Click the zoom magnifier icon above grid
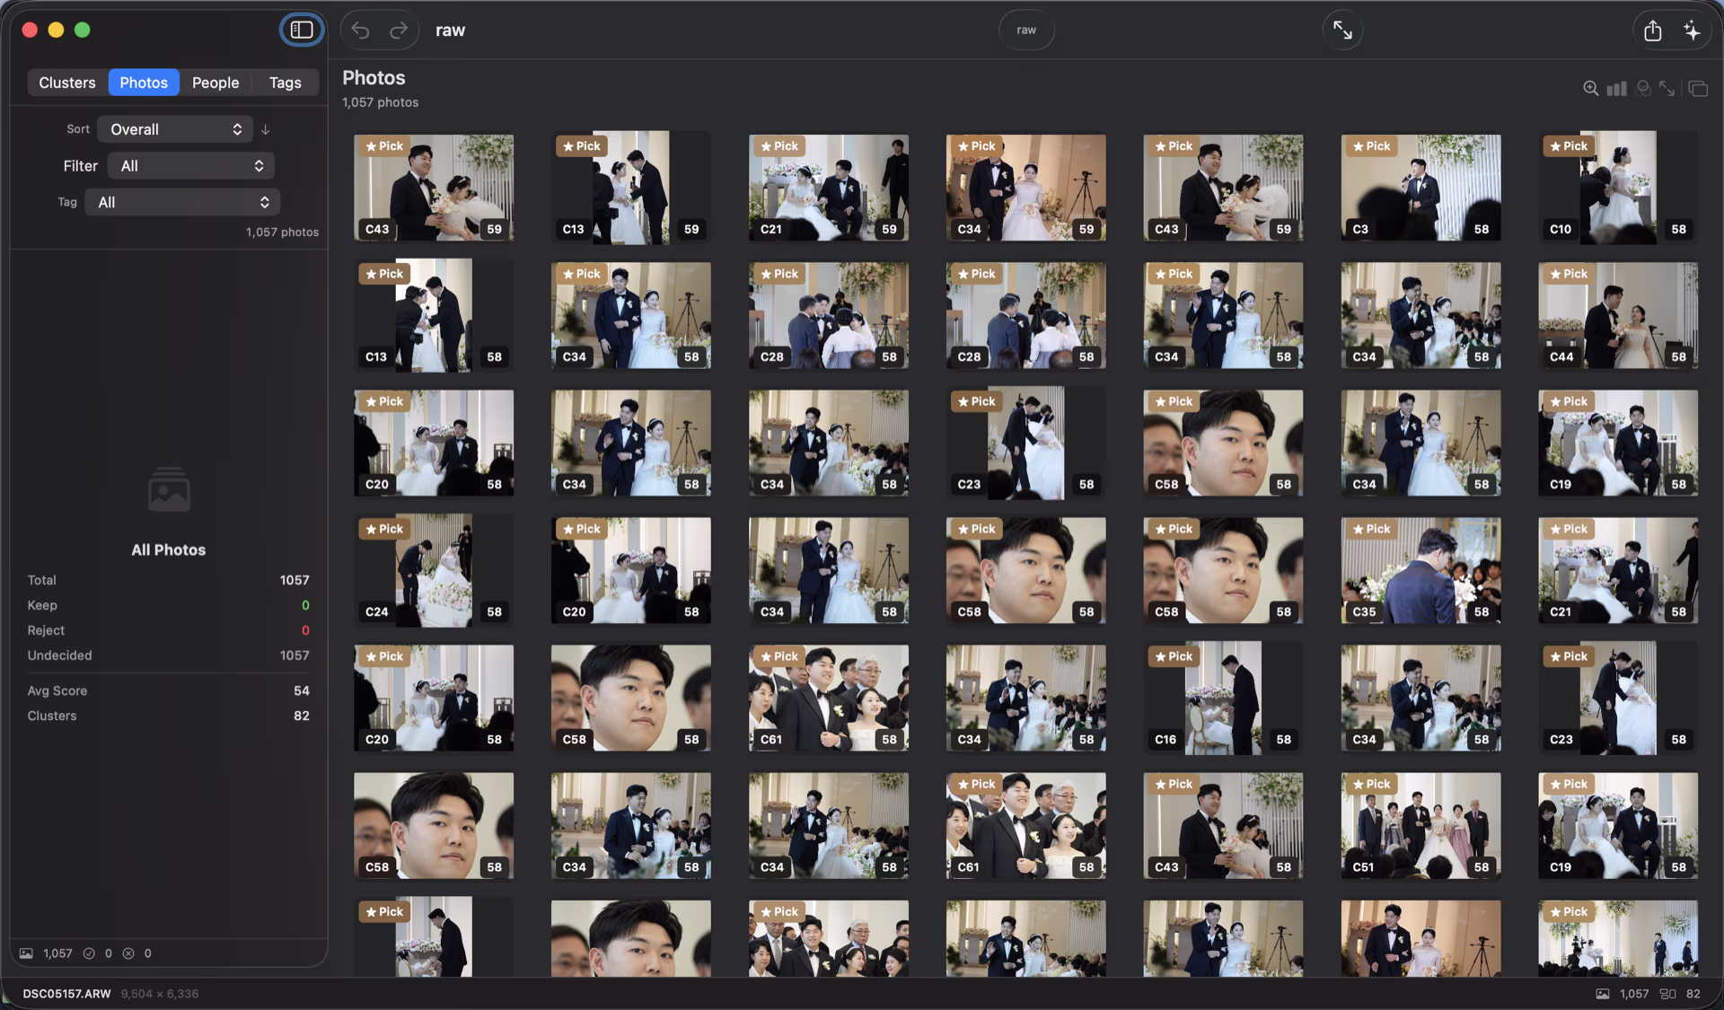Screen dimensions: 1724x1010 [x=1590, y=88]
